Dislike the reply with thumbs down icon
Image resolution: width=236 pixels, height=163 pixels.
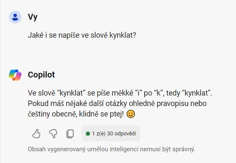(53, 134)
